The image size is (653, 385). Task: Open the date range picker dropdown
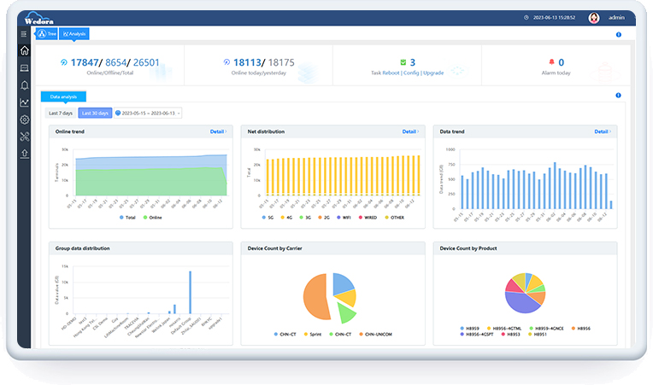coord(148,113)
